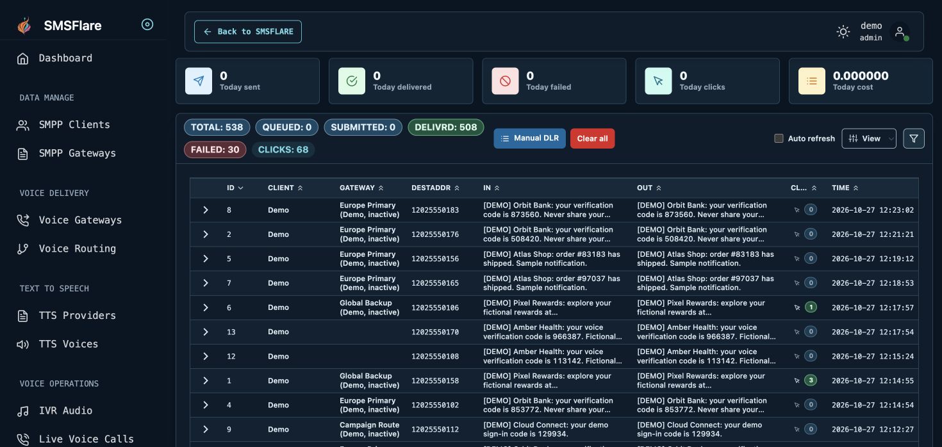
Task: Click the clicks badge for message ID 1
Action: coord(811,380)
